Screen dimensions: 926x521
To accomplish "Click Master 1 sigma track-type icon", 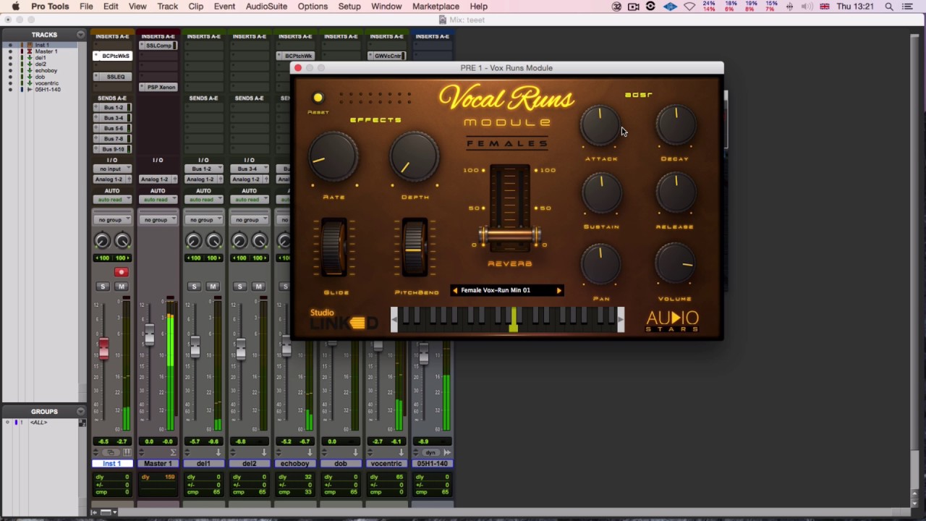I will click(x=173, y=452).
